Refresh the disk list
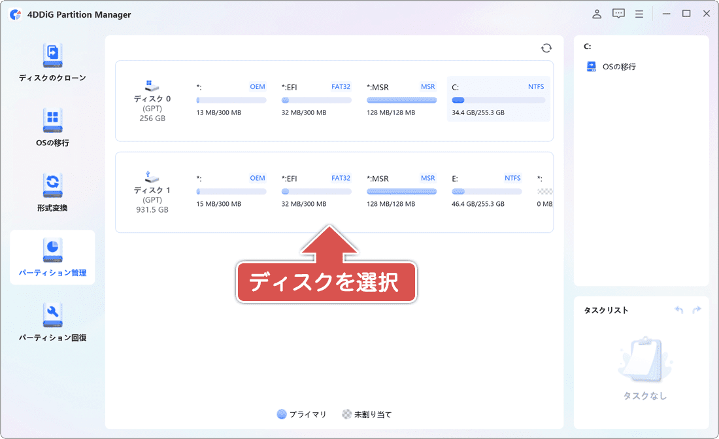 pos(546,48)
